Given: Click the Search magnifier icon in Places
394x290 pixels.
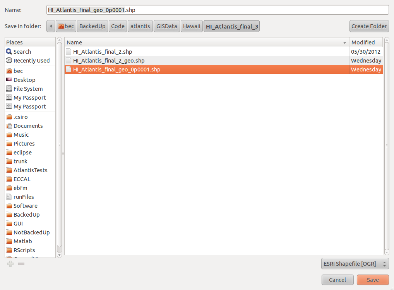Looking at the screenshot, I should tap(9, 51).
